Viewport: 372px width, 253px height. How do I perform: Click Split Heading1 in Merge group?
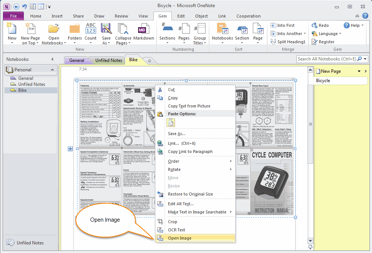[288, 42]
